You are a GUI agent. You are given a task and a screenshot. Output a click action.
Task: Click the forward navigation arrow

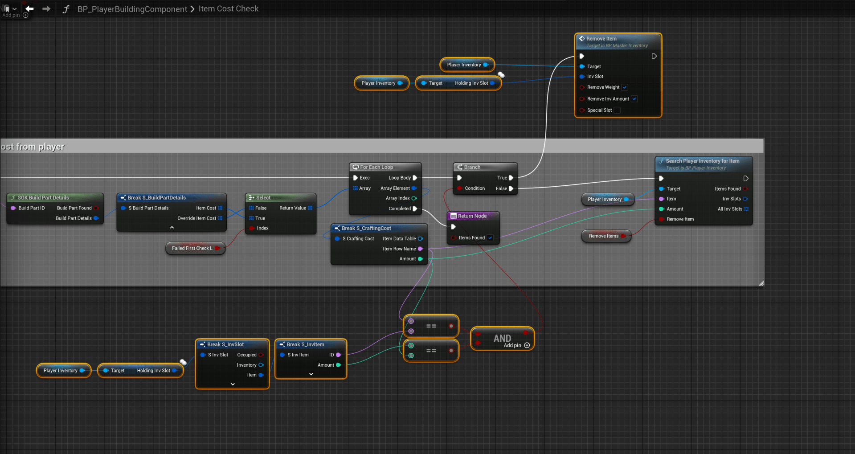46,8
